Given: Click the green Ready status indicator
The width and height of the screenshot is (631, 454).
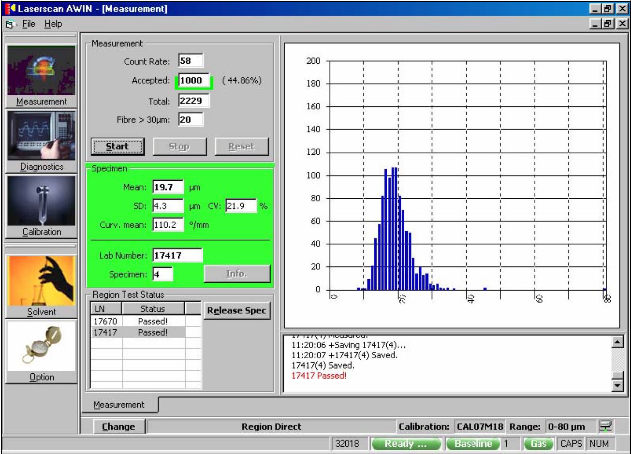Looking at the screenshot, I should pos(406,444).
